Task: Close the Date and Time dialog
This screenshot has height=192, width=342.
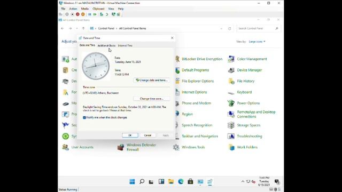Action: [x=172, y=38]
